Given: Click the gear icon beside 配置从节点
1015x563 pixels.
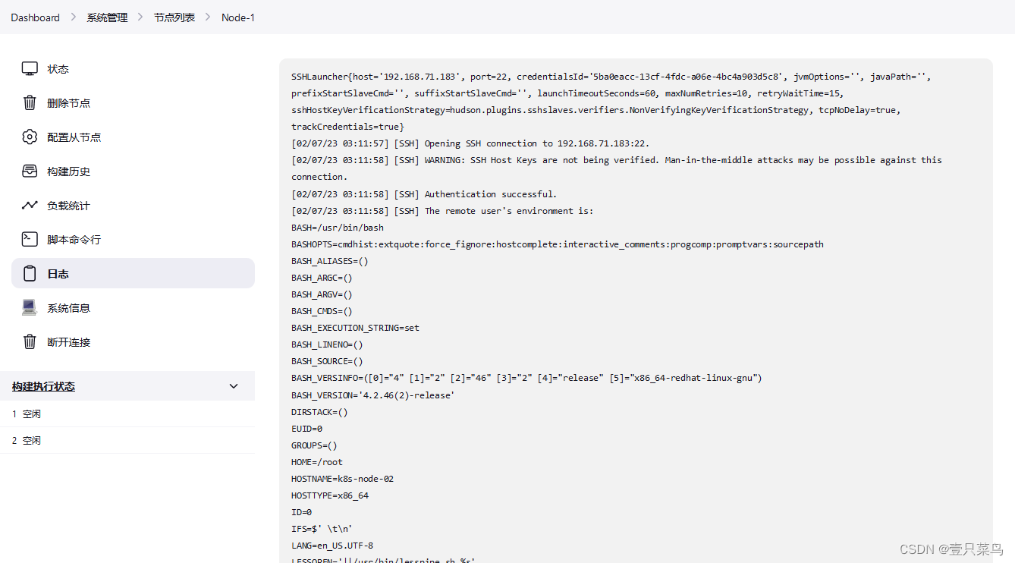Looking at the screenshot, I should [x=30, y=137].
